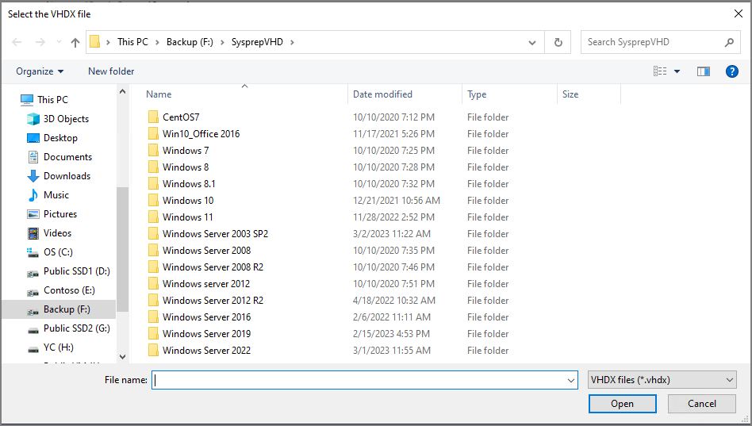
Task: Click navigation pane scroll up arrow
Action: click(x=122, y=91)
